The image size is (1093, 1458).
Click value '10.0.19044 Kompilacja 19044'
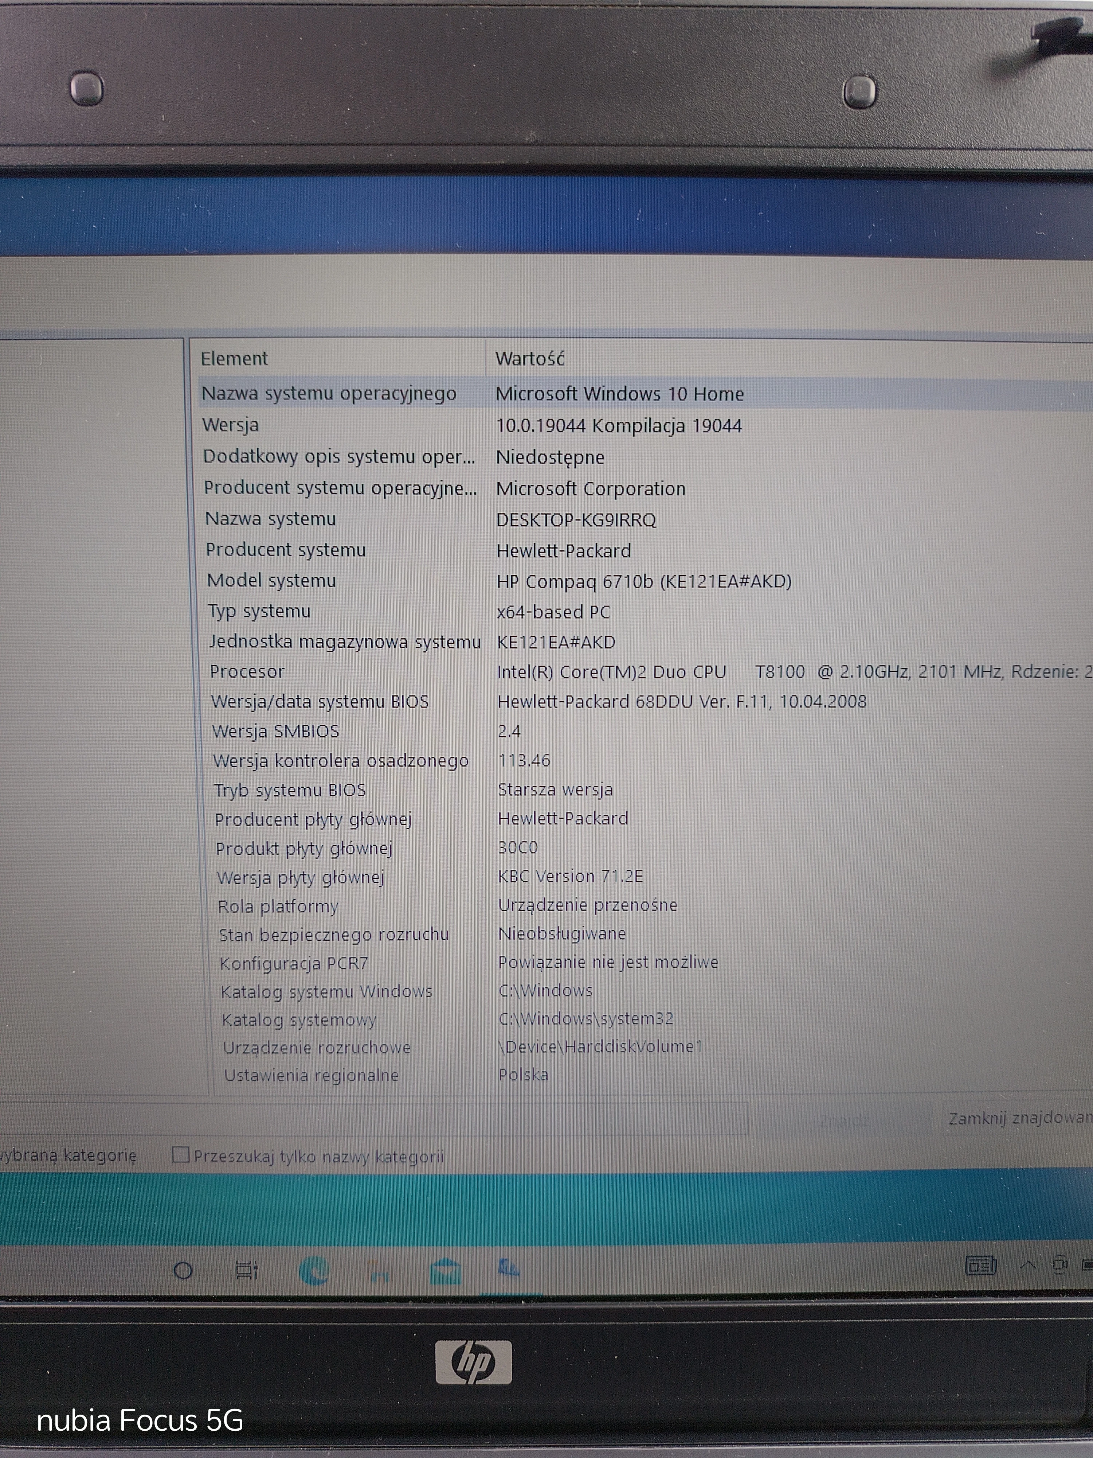[619, 426]
